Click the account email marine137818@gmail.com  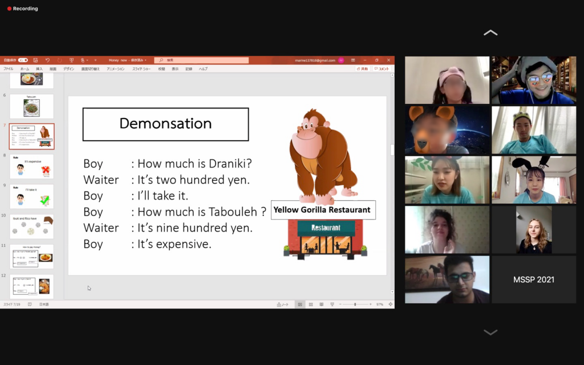coord(315,60)
